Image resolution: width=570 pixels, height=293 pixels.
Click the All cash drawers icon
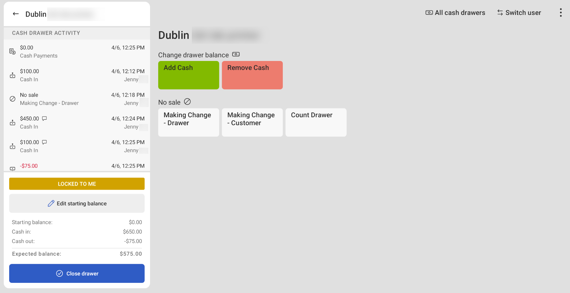[x=429, y=13]
